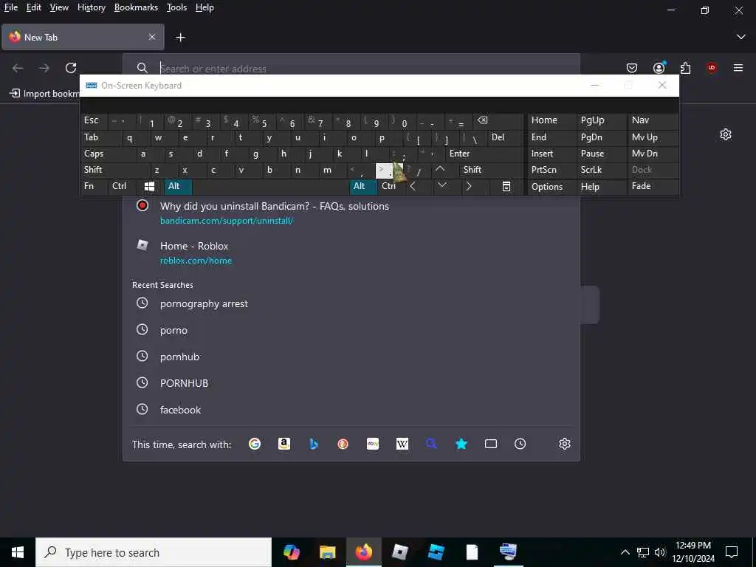Screen dimensions: 756x567
Task: Open the Windows Start menu
Action: (x=18, y=552)
